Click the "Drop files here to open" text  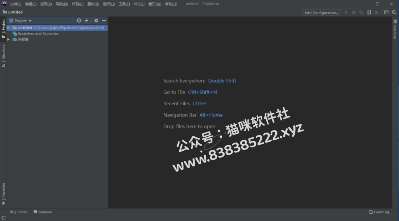[189, 126]
